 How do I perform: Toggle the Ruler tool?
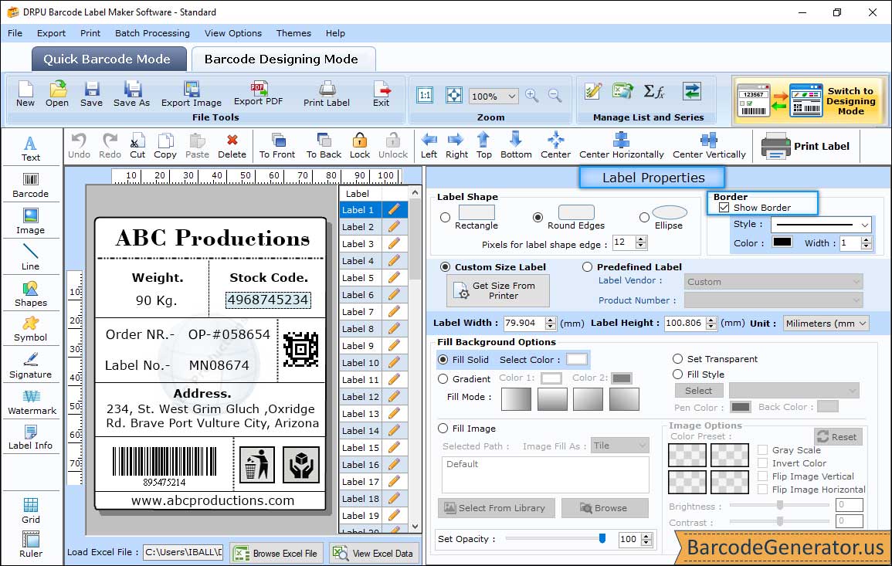(31, 544)
